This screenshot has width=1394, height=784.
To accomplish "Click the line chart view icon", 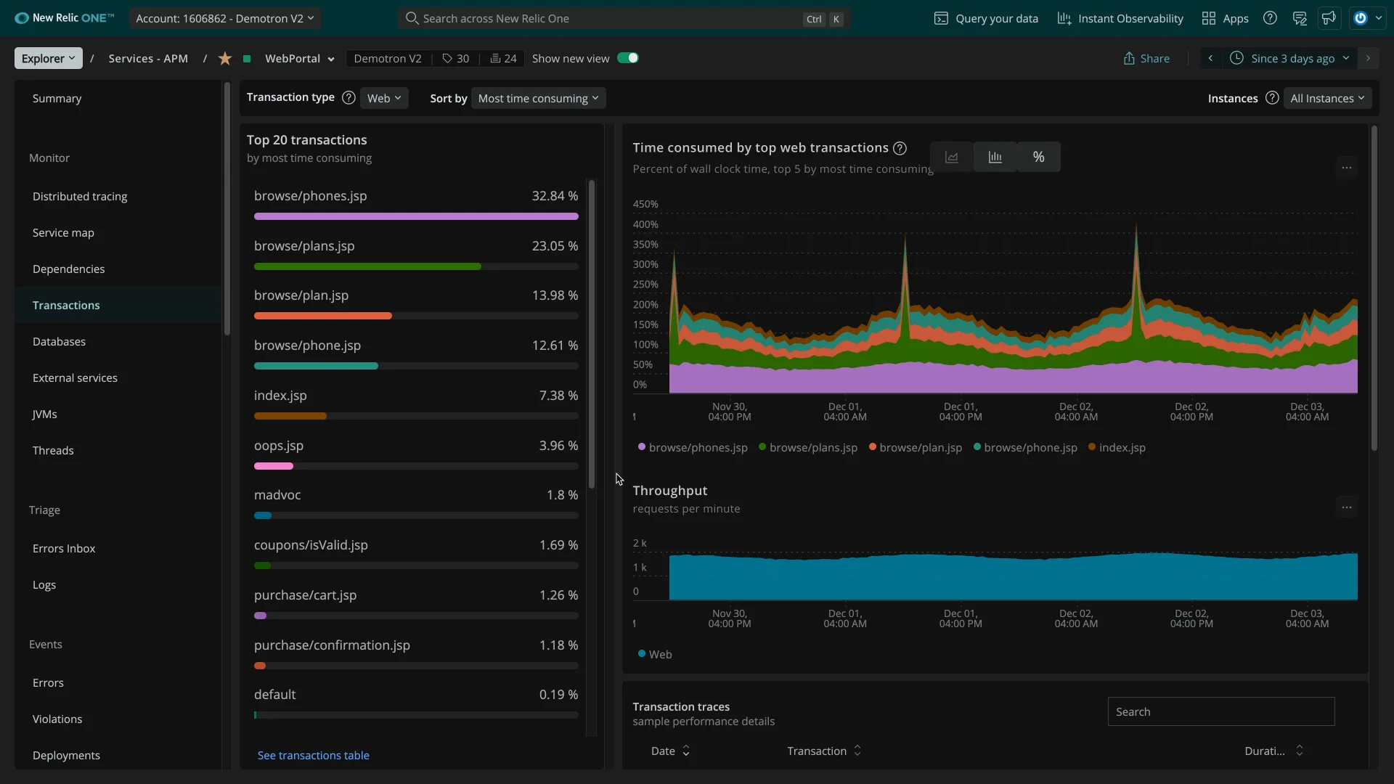I will click(x=952, y=157).
